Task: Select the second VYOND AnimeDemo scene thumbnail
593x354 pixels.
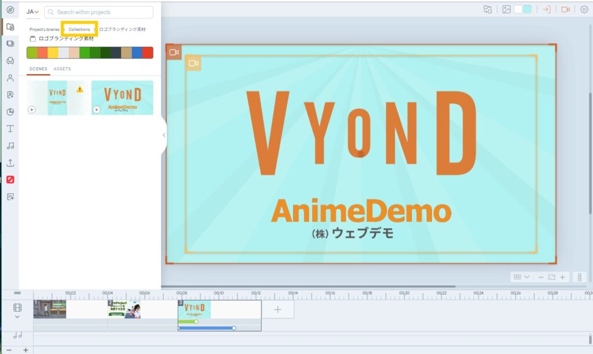Action: [122, 98]
